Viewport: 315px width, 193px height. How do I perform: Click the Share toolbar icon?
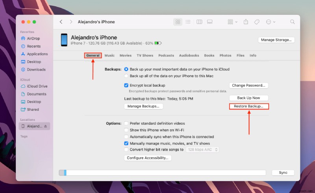(x=246, y=22)
